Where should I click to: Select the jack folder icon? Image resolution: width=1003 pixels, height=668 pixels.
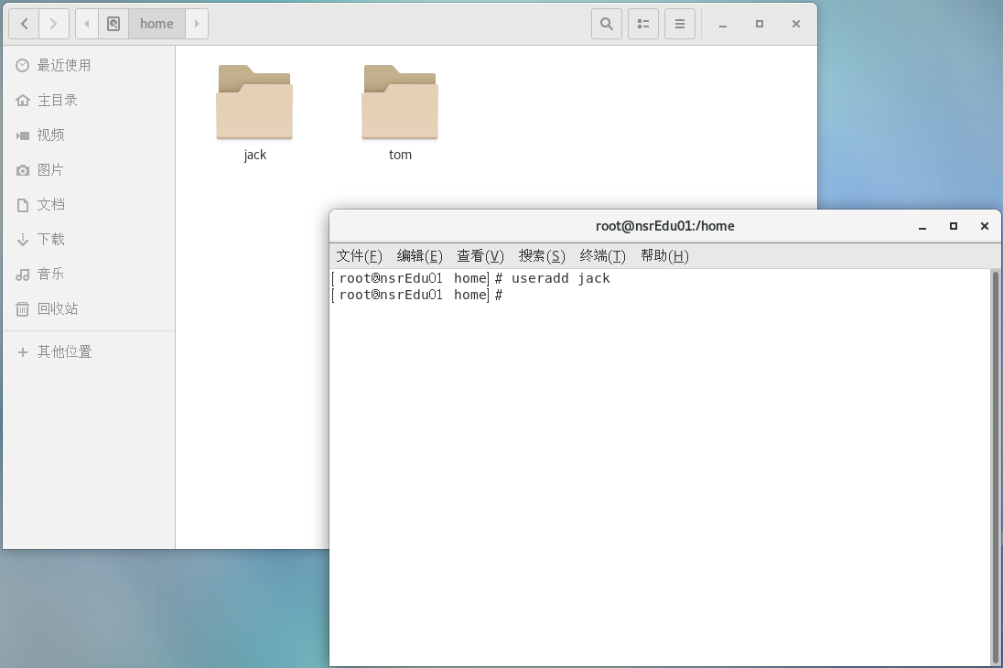pyautogui.click(x=254, y=102)
